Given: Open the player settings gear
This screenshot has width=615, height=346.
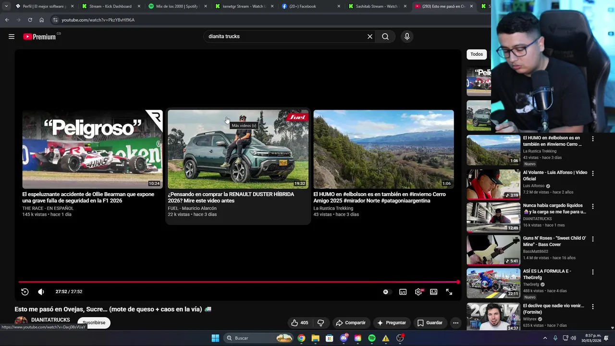Looking at the screenshot, I should (x=418, y=292).
